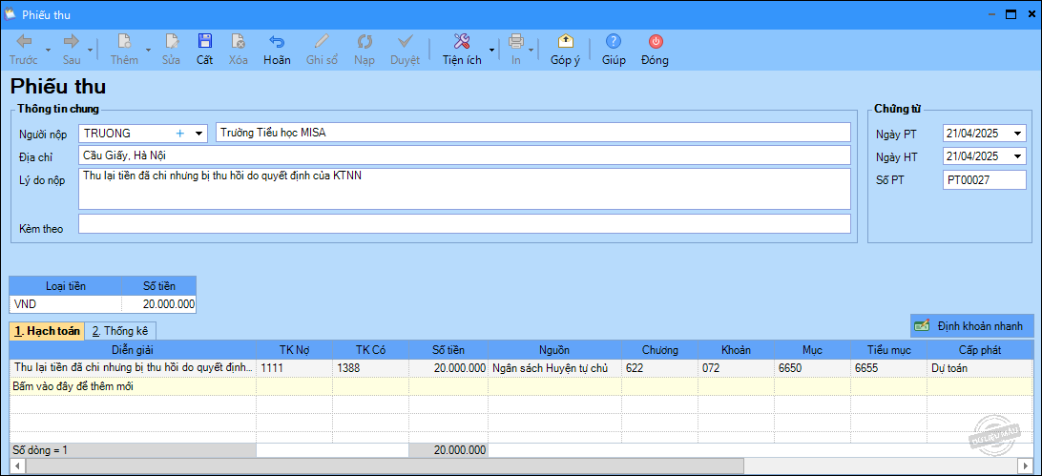Expand the Tiện ích dropdown arrow
The width and height of the screenshot is (1042, 476).
pos(491,50)
